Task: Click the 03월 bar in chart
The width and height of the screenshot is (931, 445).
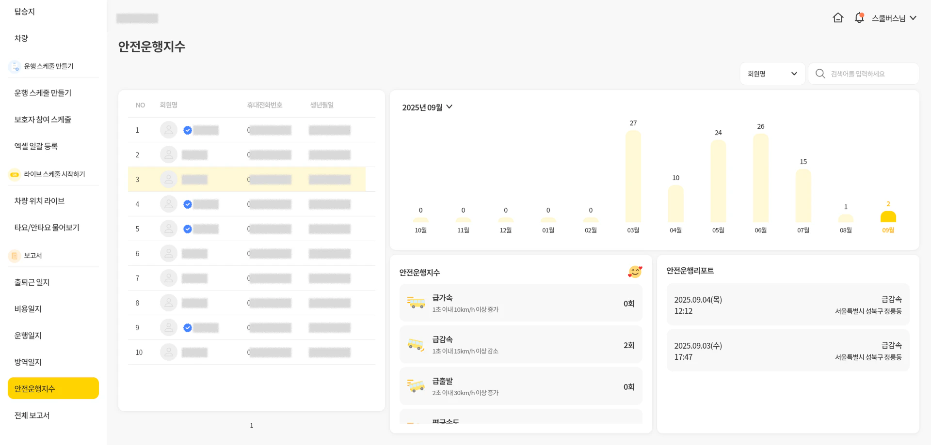Action: tap(633, 177)
